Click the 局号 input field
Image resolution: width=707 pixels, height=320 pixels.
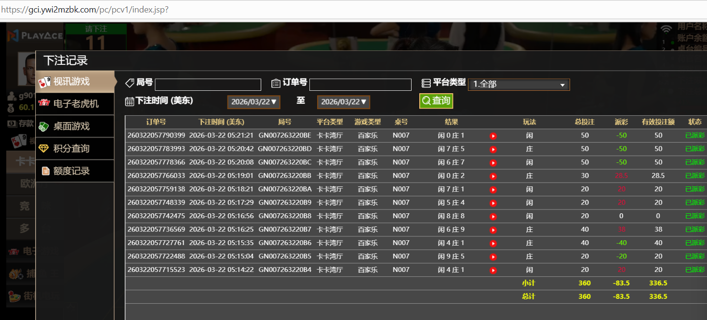click(x=208, y=85)
